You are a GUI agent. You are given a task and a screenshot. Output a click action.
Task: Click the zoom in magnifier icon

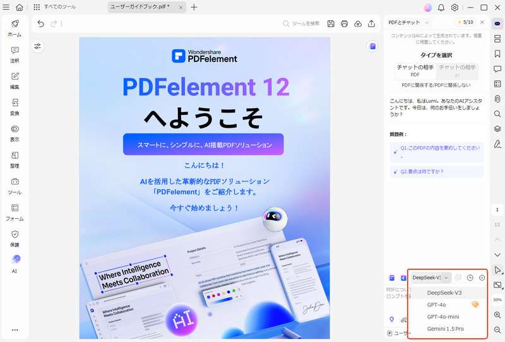coord(497,315)
